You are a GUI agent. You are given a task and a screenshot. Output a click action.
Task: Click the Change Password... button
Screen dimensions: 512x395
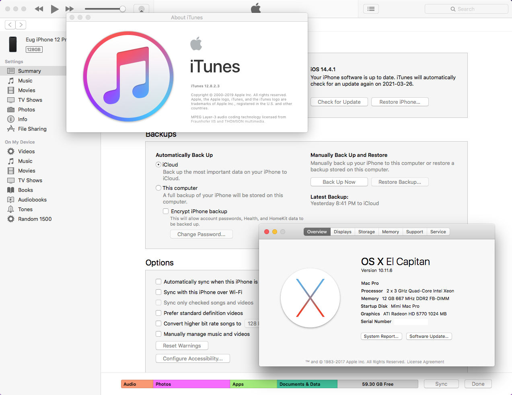click(202, 234)
